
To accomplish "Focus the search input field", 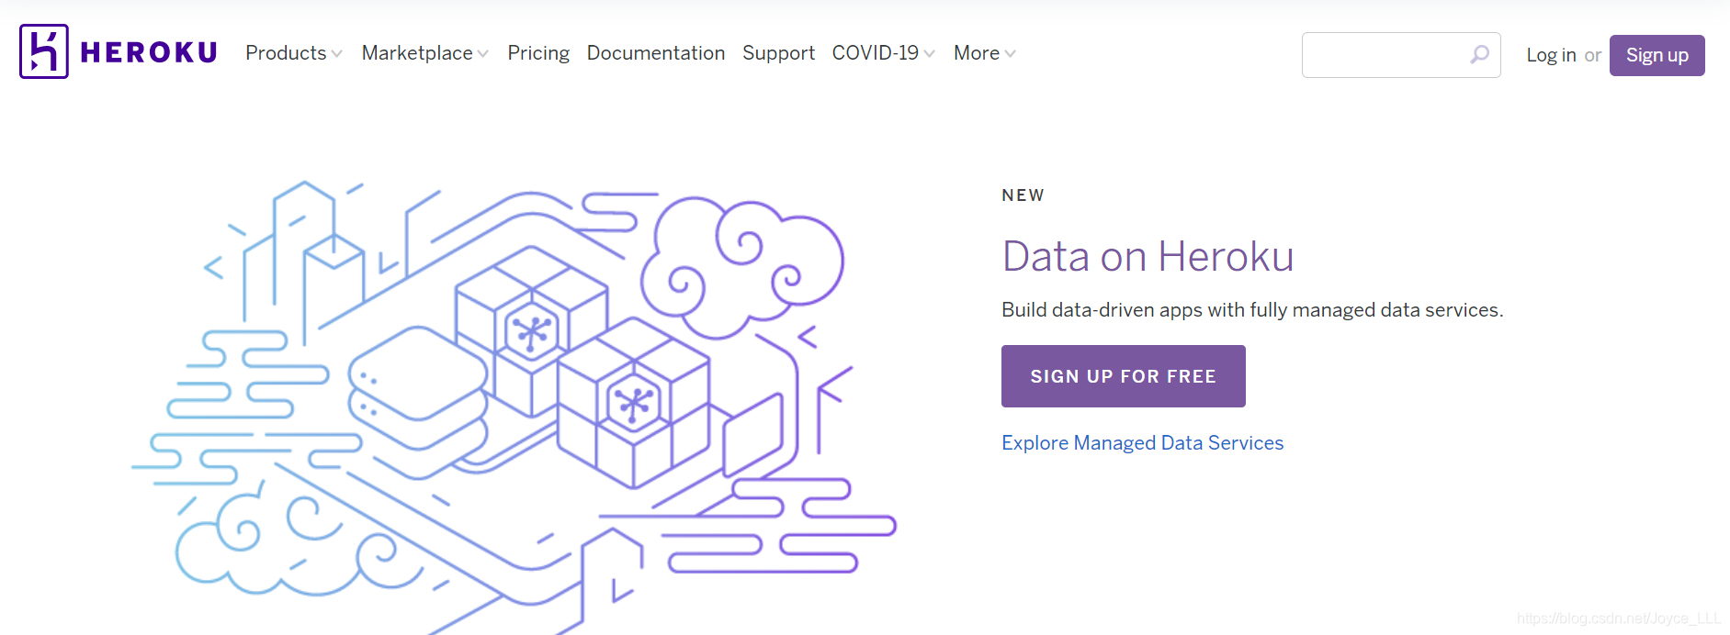I will [x=1401, y=55].
